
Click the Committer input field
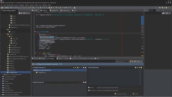tap(119, 91)
